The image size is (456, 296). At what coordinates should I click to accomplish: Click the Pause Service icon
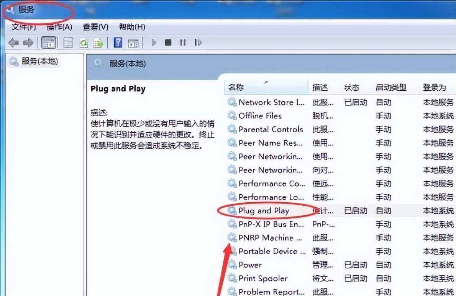[183, 43]
